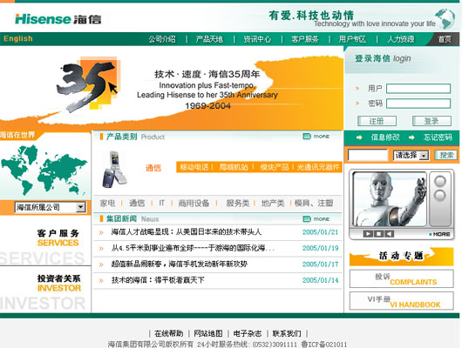
Task: Click arrow icon before 忘记密码
Action: [411, 137]
